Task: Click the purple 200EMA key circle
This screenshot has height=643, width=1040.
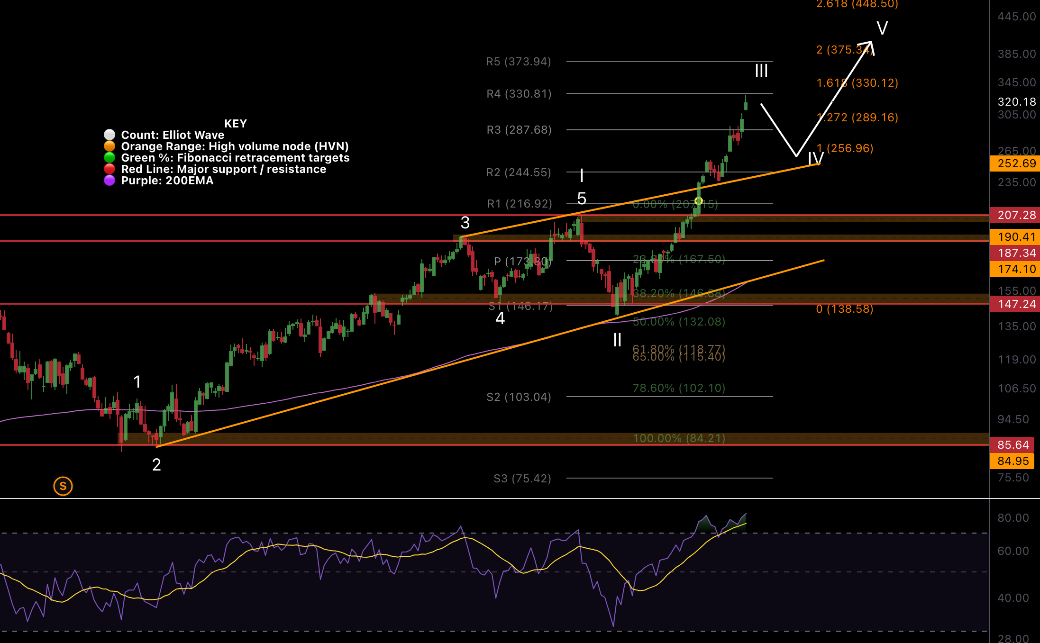Action: (109, 181)
